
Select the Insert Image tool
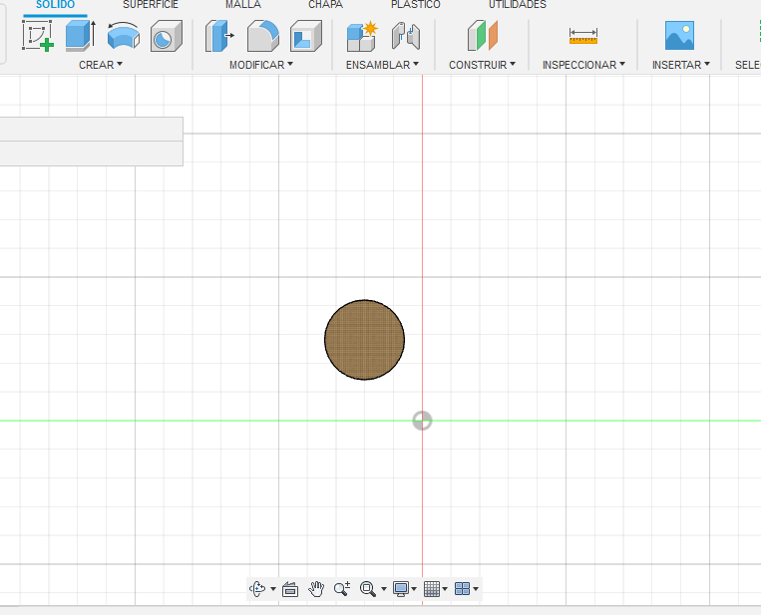click(x=679, y=36)
